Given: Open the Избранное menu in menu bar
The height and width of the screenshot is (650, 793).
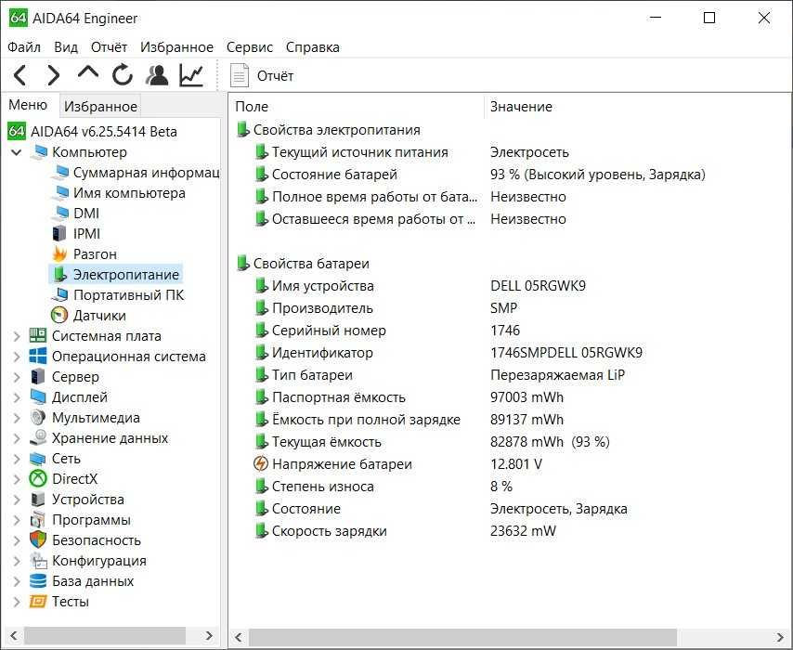Looking at the screenshot, I should pyautogui.click(x=176, y=47).
